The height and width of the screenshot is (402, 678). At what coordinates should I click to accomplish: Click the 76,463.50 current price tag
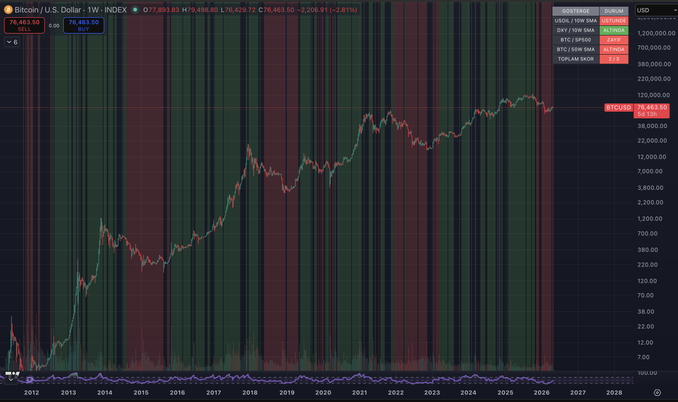click(652, 107)
